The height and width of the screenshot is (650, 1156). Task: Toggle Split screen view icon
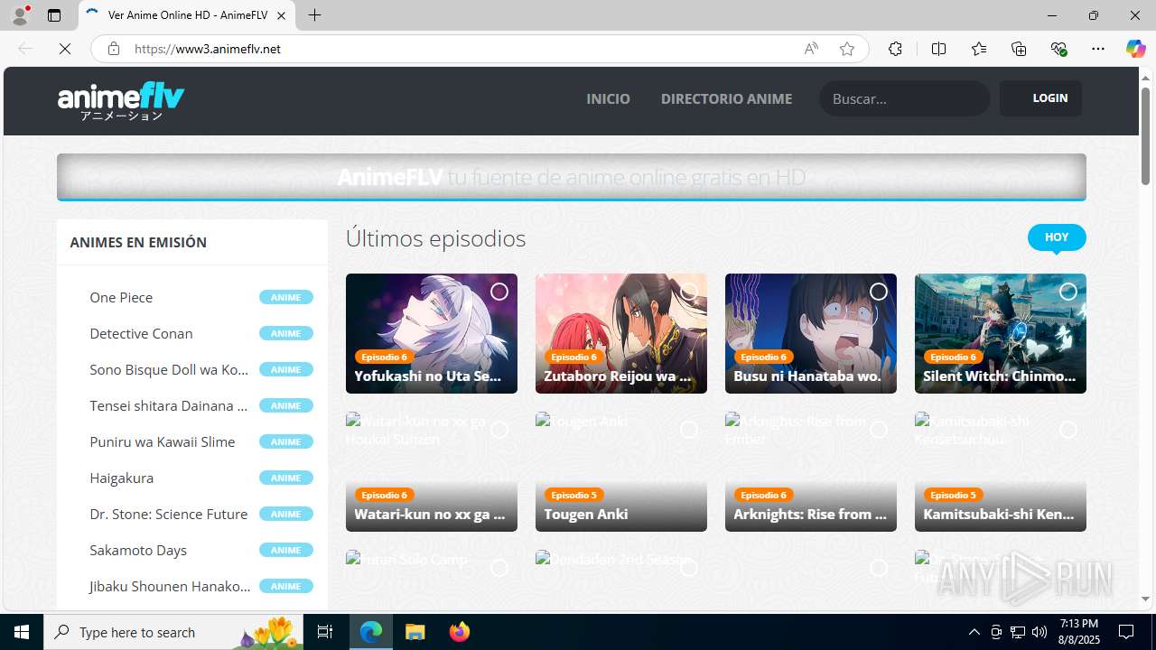(x=938, y=49)
